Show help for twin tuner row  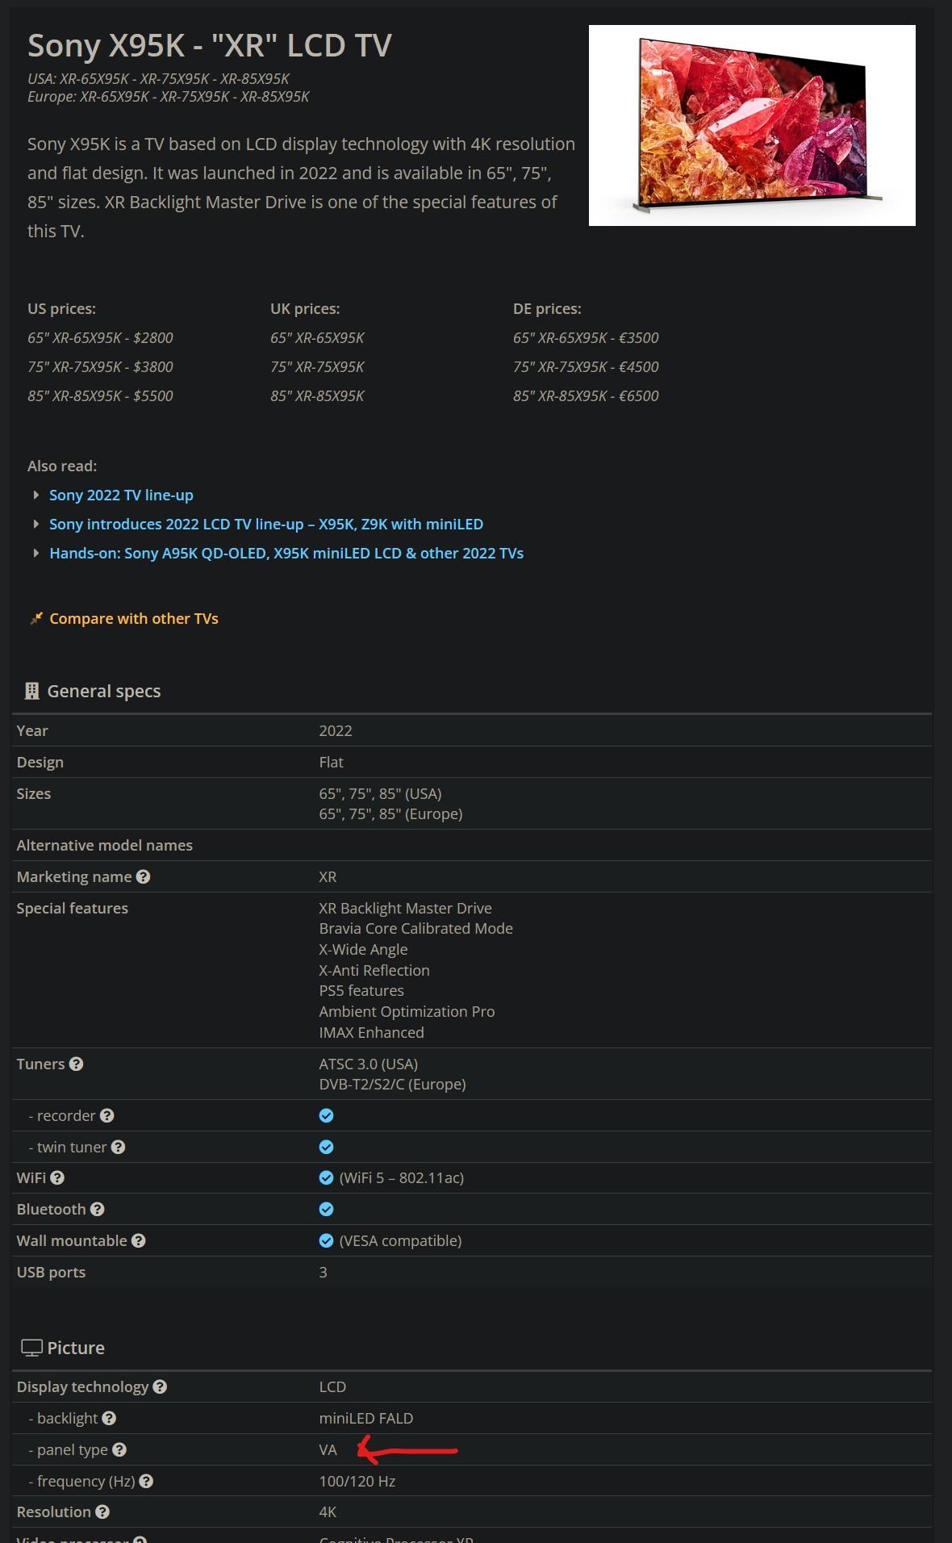(118, 1147)
